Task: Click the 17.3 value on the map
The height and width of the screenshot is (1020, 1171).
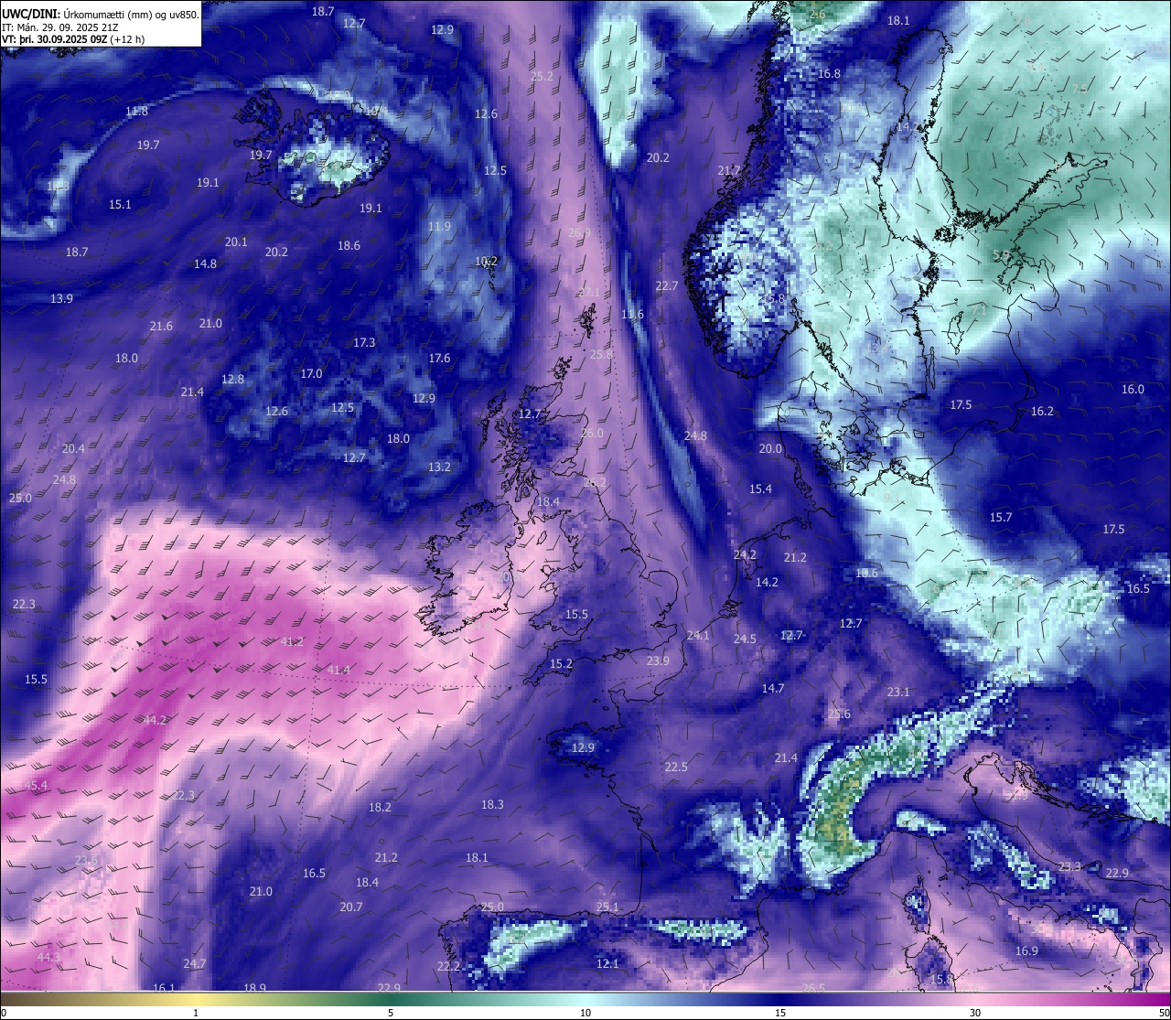Action: [x=364, y=342]
